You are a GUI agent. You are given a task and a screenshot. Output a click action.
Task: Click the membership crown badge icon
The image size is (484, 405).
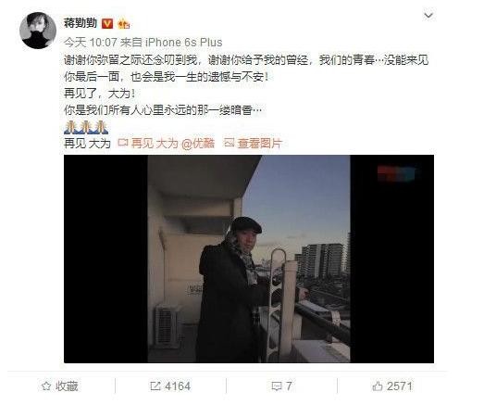(x=124, y=23)
